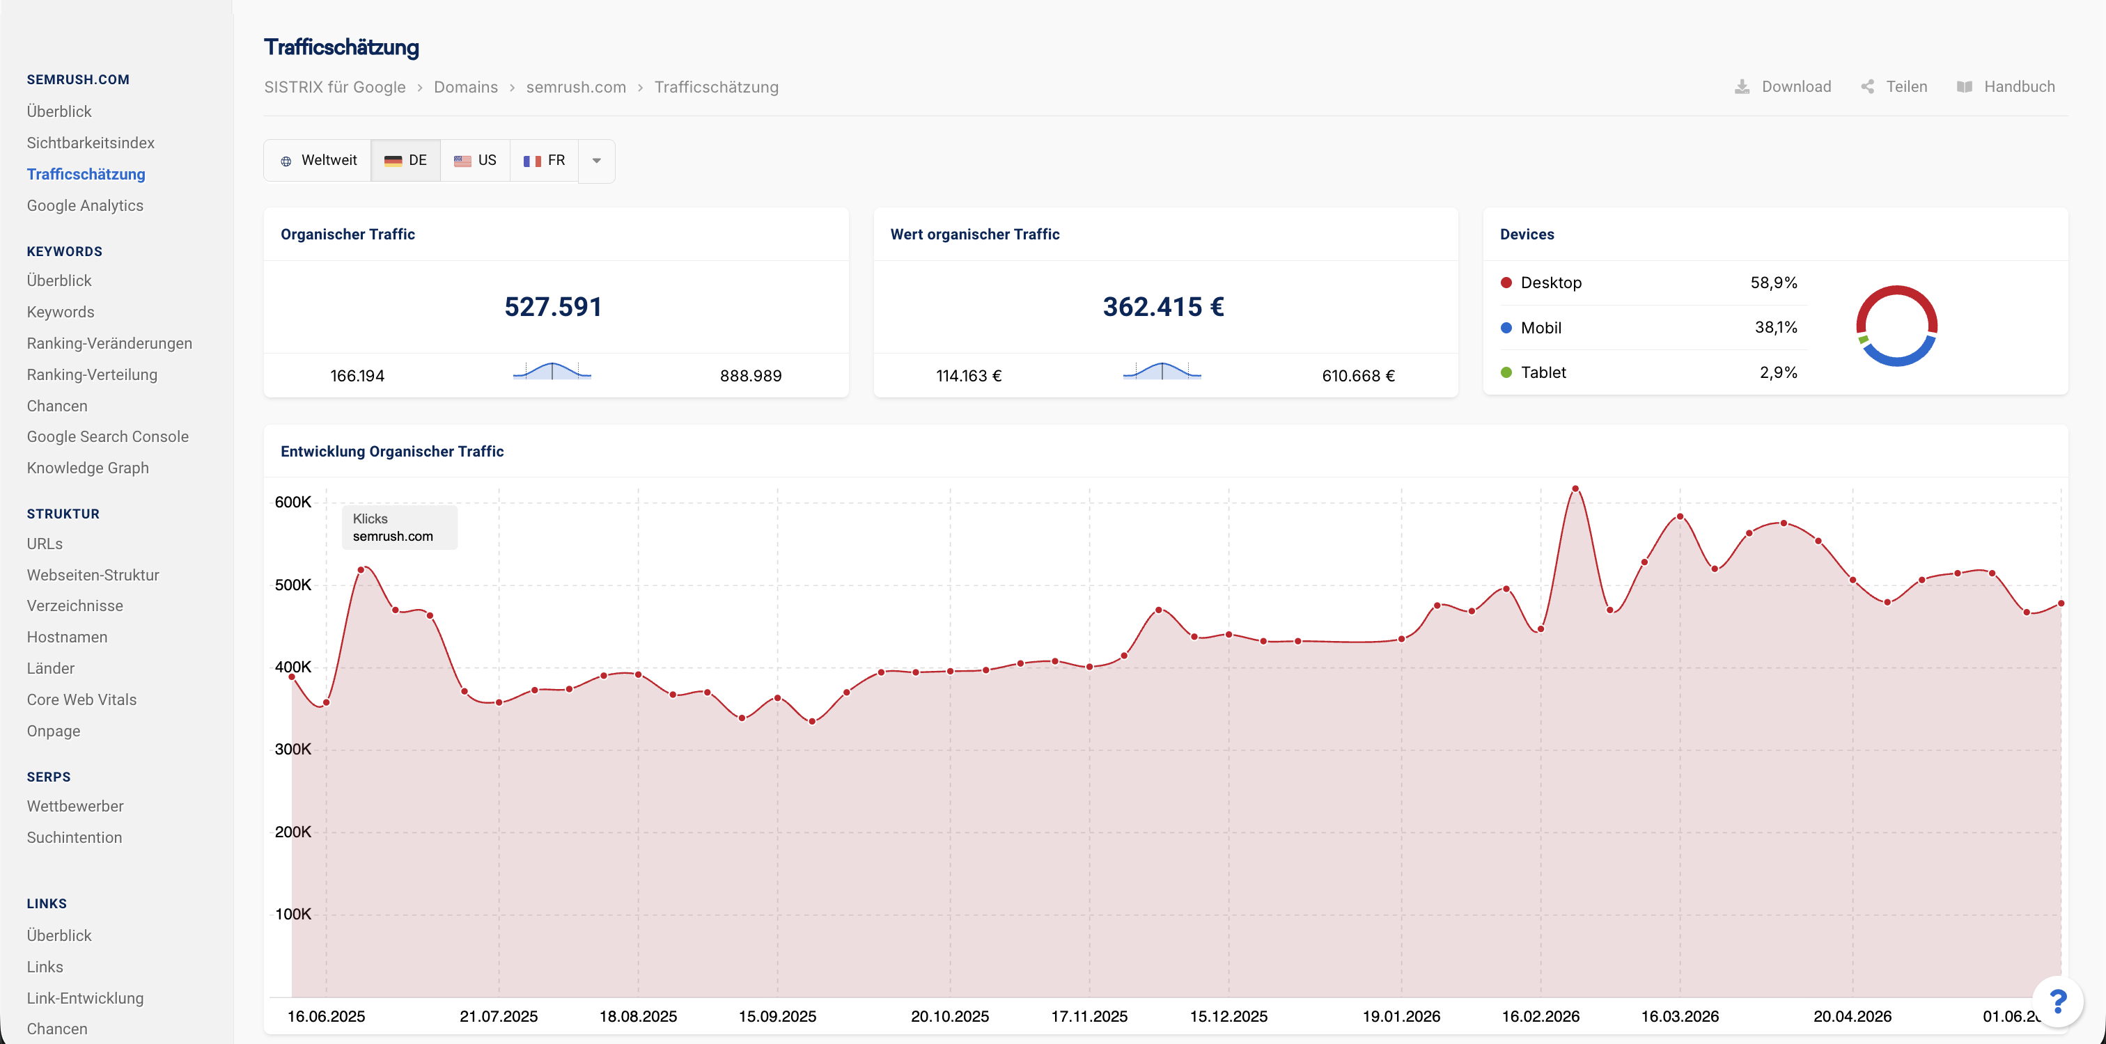
Task: Open Hostnamen in sidebar
Action: [67, 637]
